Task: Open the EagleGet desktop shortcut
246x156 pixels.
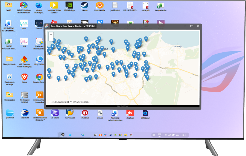Action: tap(25, 114)
